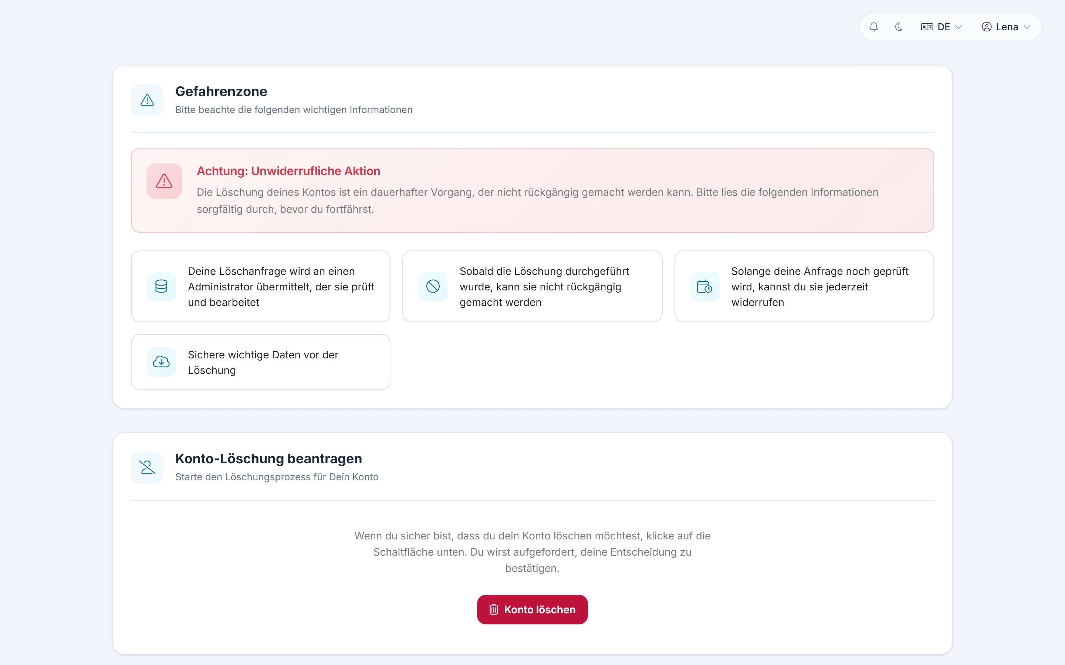Click text about Löschanfrage sent to Administrator
This screenshot has height=665, width=1065.
(x=281, y=287)
